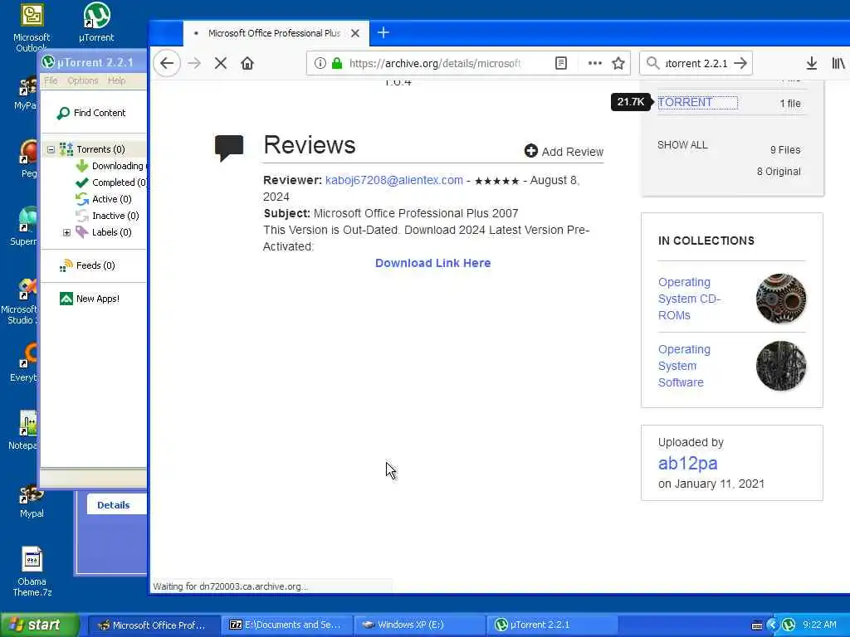This screenshot has height=637, width=850.
Task: Click the green padlock security icon
Action: coord(337,63)
